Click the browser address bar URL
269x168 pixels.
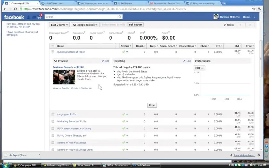[105, 9]
